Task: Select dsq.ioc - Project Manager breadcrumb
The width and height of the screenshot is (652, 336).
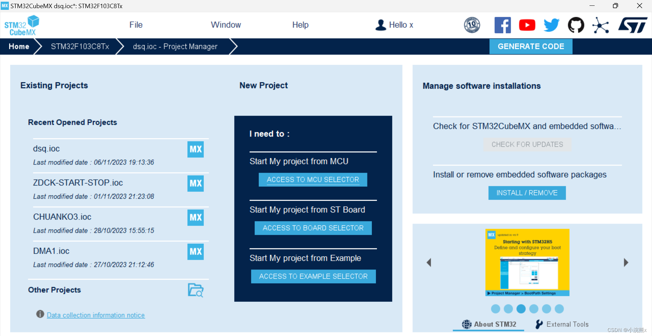Action: [175, 46]
